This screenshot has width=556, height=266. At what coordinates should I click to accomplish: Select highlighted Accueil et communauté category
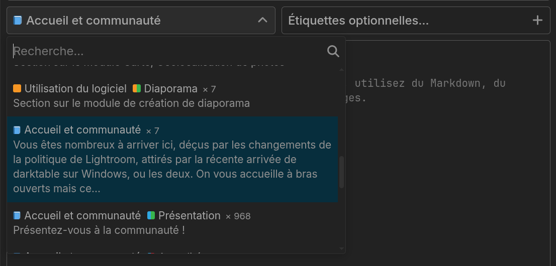[x=172, y=160]
